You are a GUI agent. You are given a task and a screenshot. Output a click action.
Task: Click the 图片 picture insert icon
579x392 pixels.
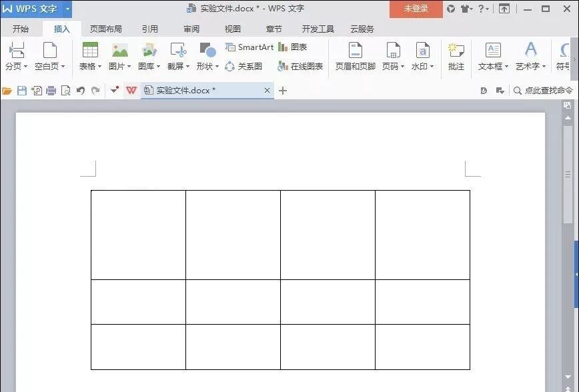(120, 50)
